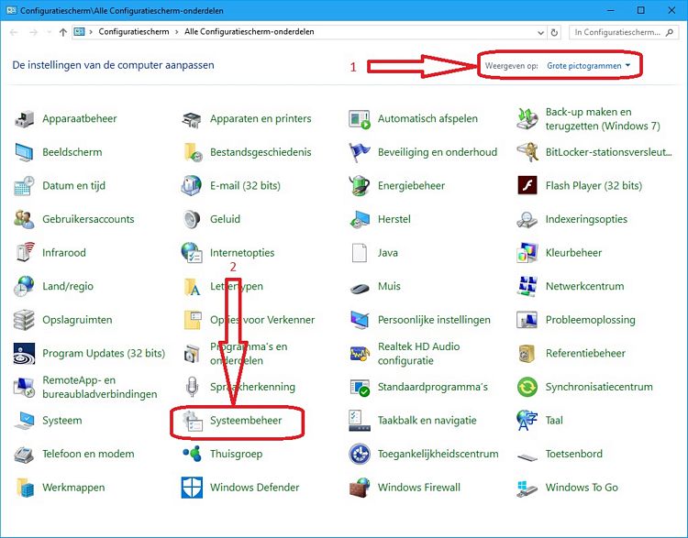This screenshot has height=538, width=688.
Task: Click the Synchronisatiecentrum green icon
Action: (527, 387)
